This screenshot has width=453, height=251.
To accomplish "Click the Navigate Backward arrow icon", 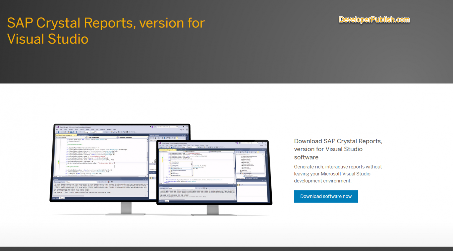I will pos(58,132).
